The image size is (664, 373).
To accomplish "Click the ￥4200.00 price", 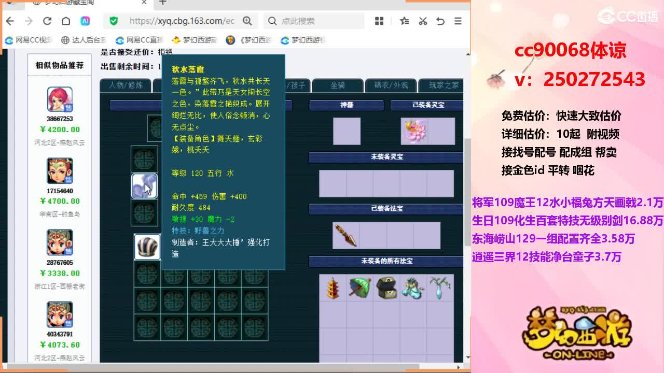I will tap(60, 130).
